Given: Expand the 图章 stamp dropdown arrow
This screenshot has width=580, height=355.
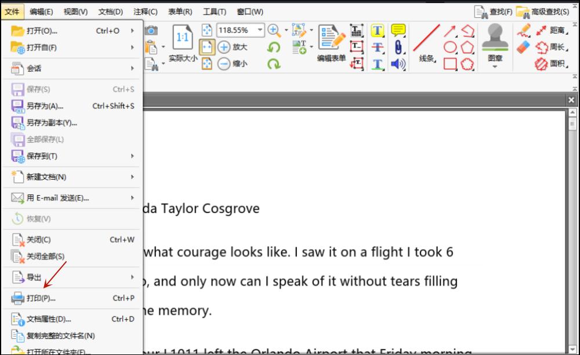Looking at the screenshot, I should coord(495,67).
